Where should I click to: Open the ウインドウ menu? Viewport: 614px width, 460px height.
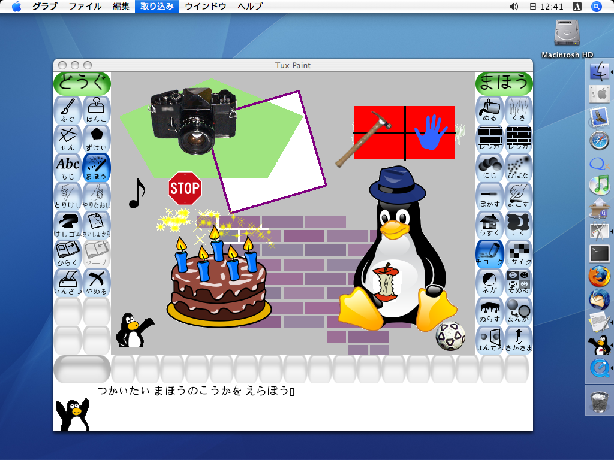tap(206, 6)
